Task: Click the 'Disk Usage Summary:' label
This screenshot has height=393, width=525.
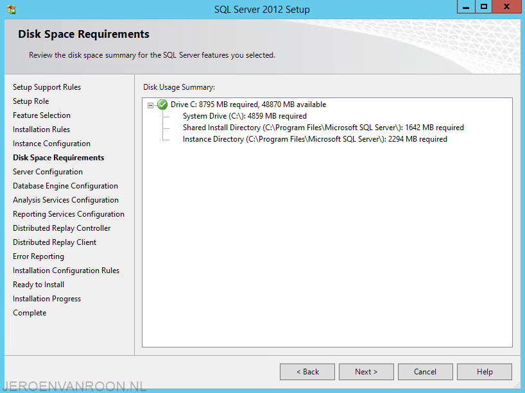Action: (x=179, y=87)
